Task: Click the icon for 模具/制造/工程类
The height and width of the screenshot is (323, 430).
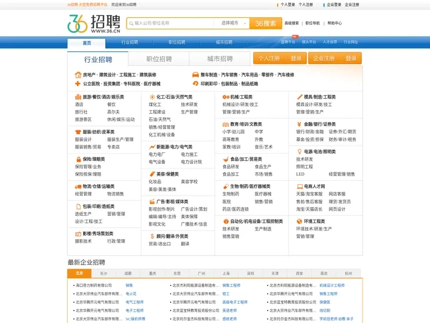Action: pyautogui.click(x=299, y=97)
